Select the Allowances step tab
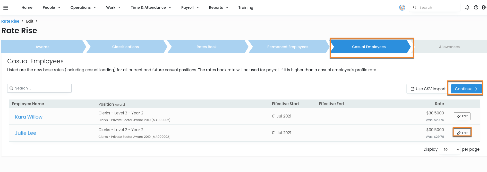Image resolution: width=487 pixels, height=172 pixels. pyautogui.click(x=449, y=47)
